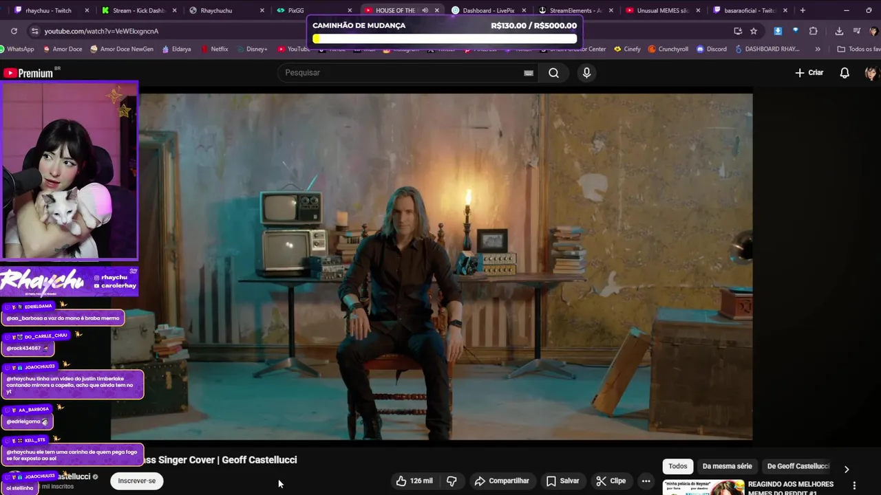Open the Cinefy bookmark
The height and width of the screenshot is (495, 881).
point(627,49)
